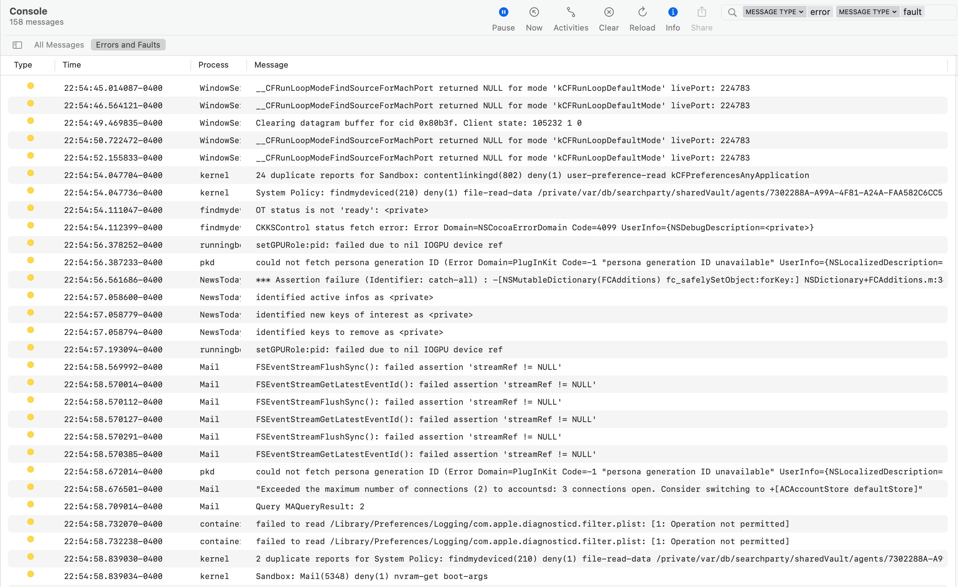The height and width of the screenshot is (587, 958).
Task: Toggle the Activities view icon
Action: coord(570,12)
